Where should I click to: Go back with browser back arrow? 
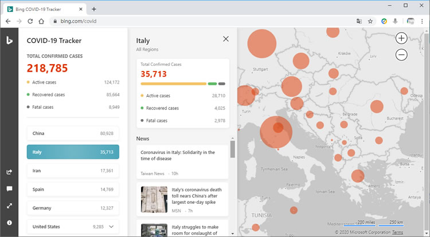[8, 21]
